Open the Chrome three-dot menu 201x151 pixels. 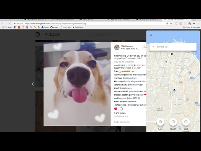coord(198,23)
